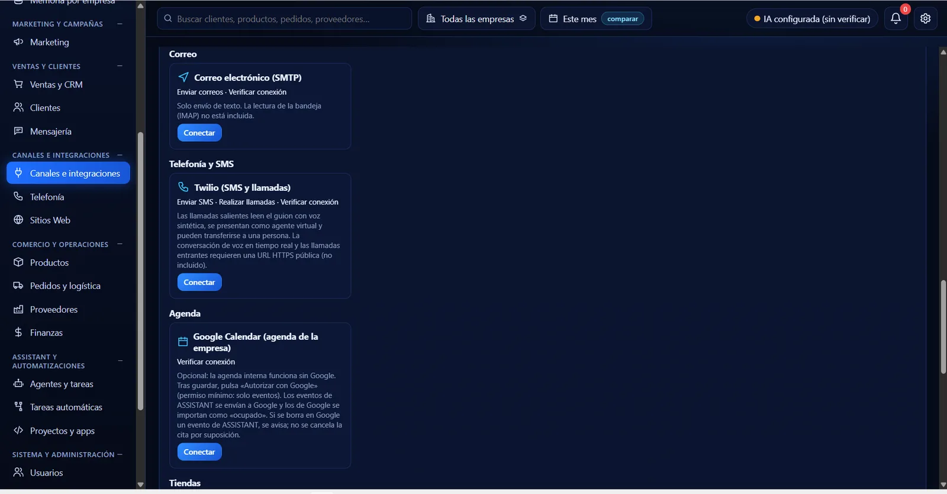Click the 'Enviar correos · Verificar conexión' text
The image size is (947, 494).
231,92
